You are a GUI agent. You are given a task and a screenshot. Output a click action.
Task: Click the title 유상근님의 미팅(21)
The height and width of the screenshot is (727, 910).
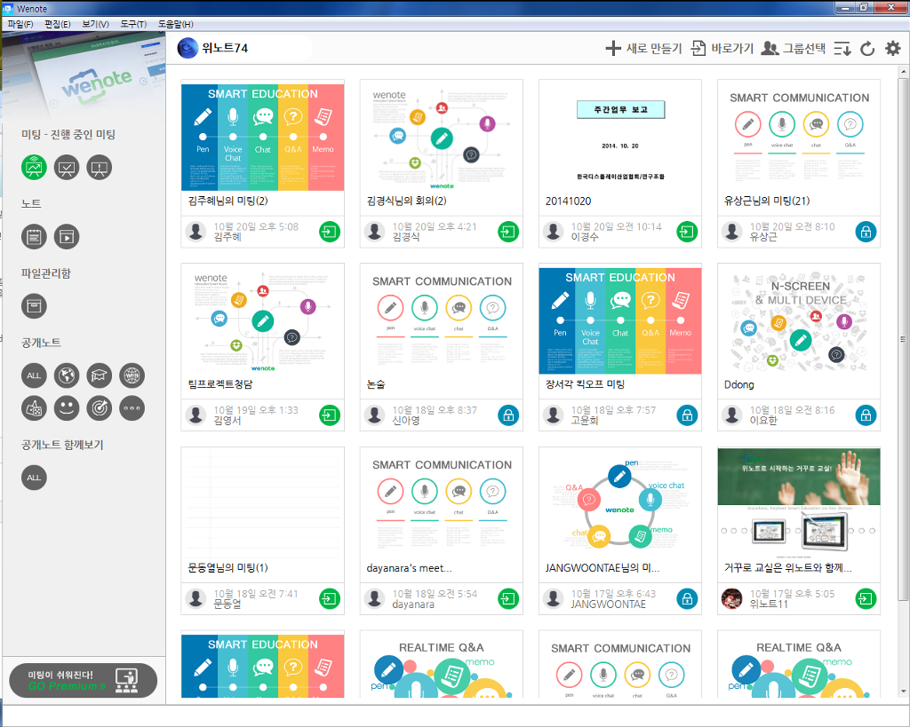767,202
